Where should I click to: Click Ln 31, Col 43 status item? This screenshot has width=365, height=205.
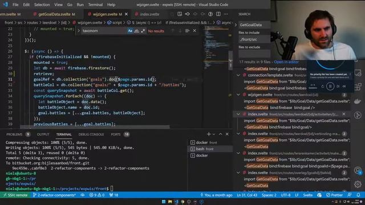click(247, 195)
